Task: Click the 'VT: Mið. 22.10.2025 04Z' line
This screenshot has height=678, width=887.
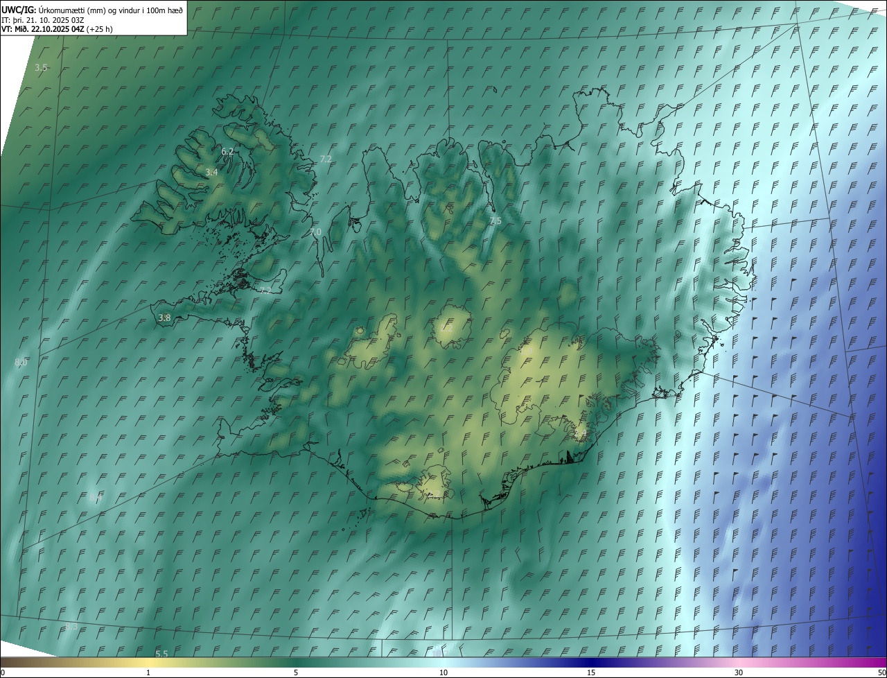Action: (x=57, y=29)
